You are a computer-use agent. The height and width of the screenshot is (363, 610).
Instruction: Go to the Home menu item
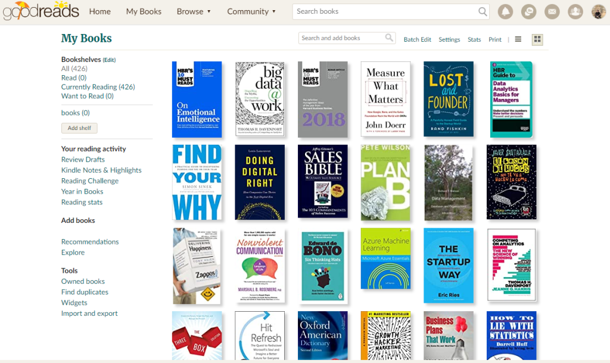[100, 12]
